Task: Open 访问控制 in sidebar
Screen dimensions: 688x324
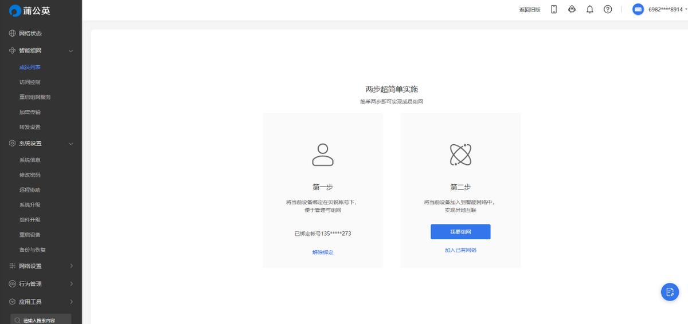Action: [30, 82]
